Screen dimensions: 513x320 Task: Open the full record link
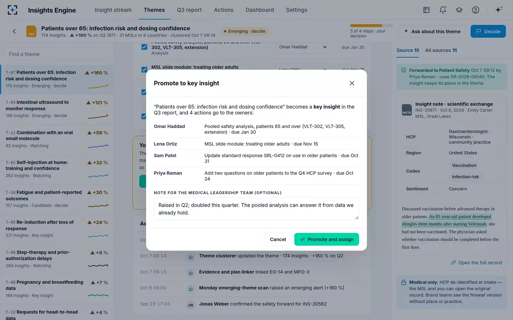(x=476, y=263)
